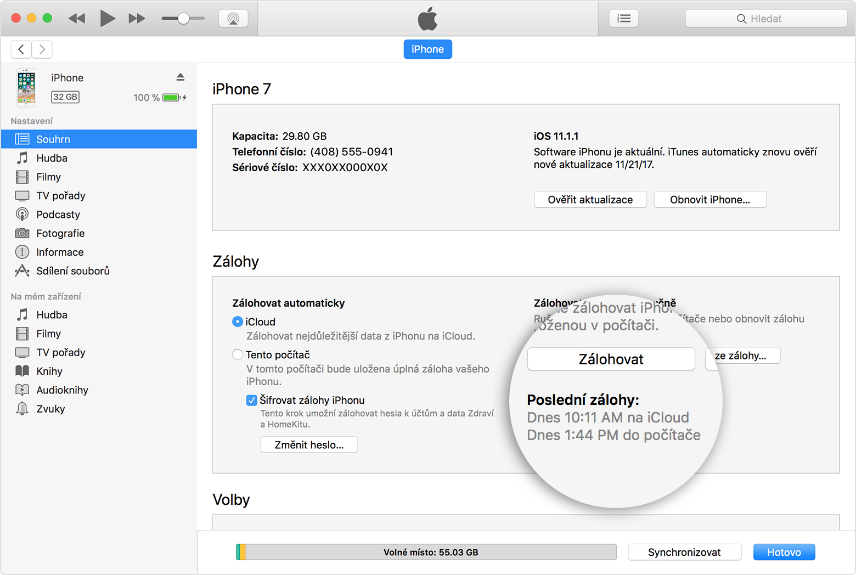Screen dimensions: 856x575
Task: Click the Audioknihy icon
Action: (x=22, y=390)
